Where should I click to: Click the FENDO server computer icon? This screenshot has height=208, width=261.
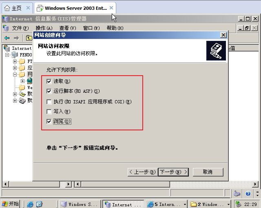click(15, 55)
